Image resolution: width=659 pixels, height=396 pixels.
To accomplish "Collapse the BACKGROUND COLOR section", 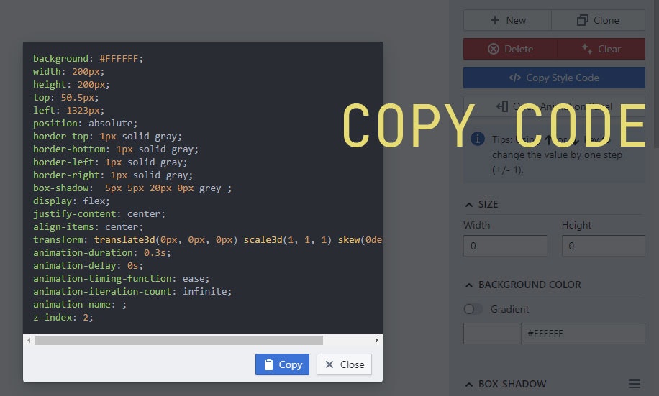I will (469, 285).
